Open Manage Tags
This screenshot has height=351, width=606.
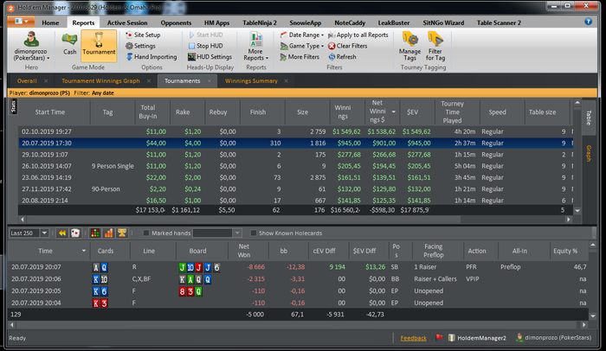[x=409, y=47]
